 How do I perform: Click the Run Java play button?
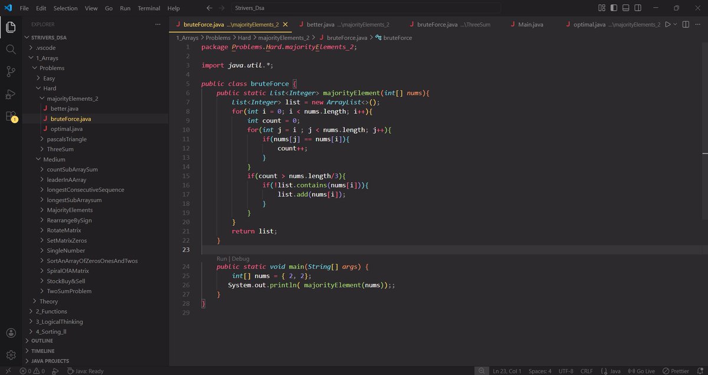click(x=668, y=24)
